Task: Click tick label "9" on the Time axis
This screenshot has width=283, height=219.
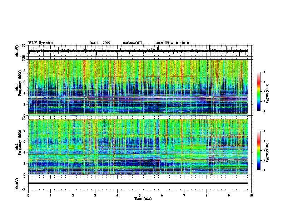Action: point(229,195)
